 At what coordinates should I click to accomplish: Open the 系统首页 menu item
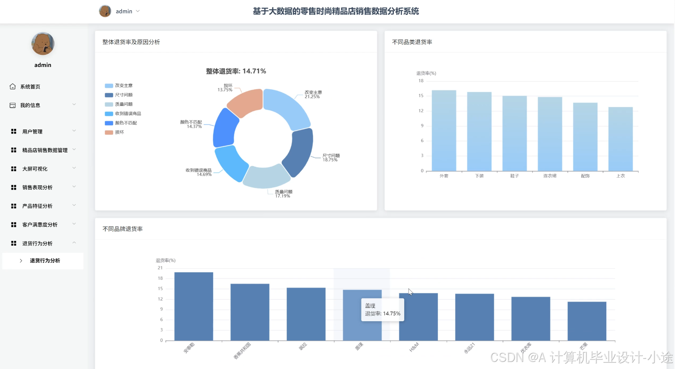[x=30, y=87]
